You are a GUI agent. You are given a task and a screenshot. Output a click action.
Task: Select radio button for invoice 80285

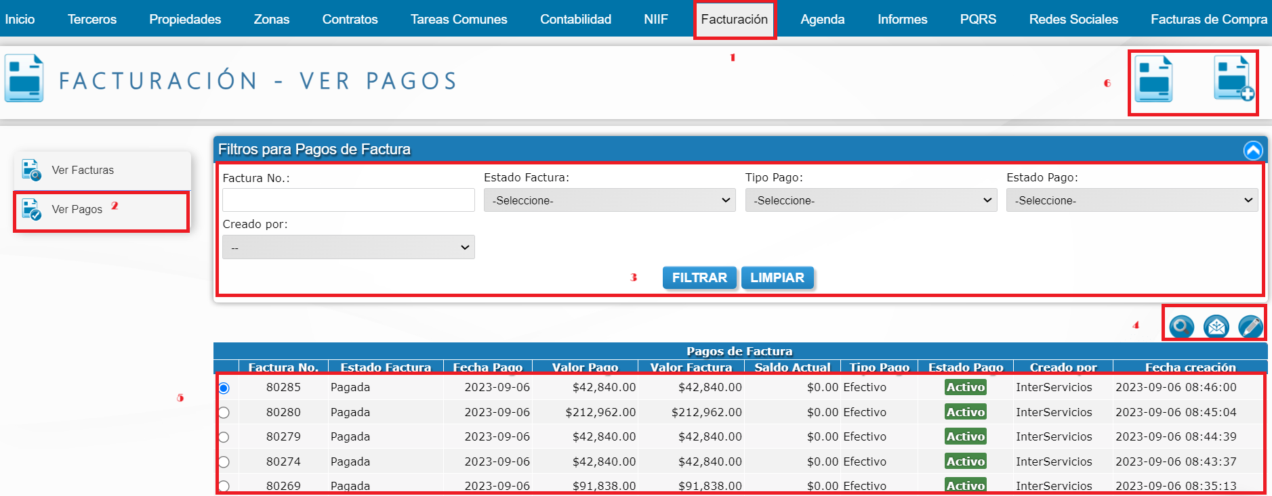224,388
